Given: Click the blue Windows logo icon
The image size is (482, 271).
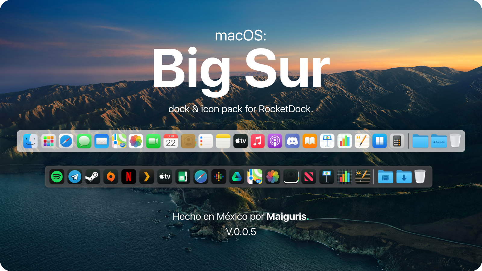Looking at the screenshot, I should click(x=380, y=141).
